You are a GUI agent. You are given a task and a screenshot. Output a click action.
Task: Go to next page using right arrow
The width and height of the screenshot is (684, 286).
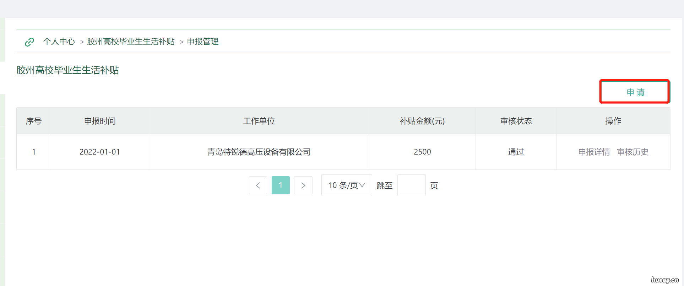303,185
